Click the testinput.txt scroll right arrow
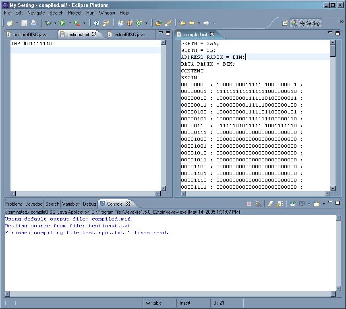The height and width of the screenshot is (309, 346). tap(158, 194)
